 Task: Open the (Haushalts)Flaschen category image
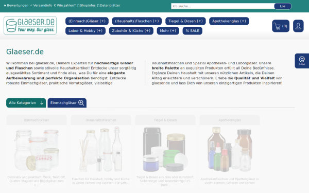[x=101, y=150]
